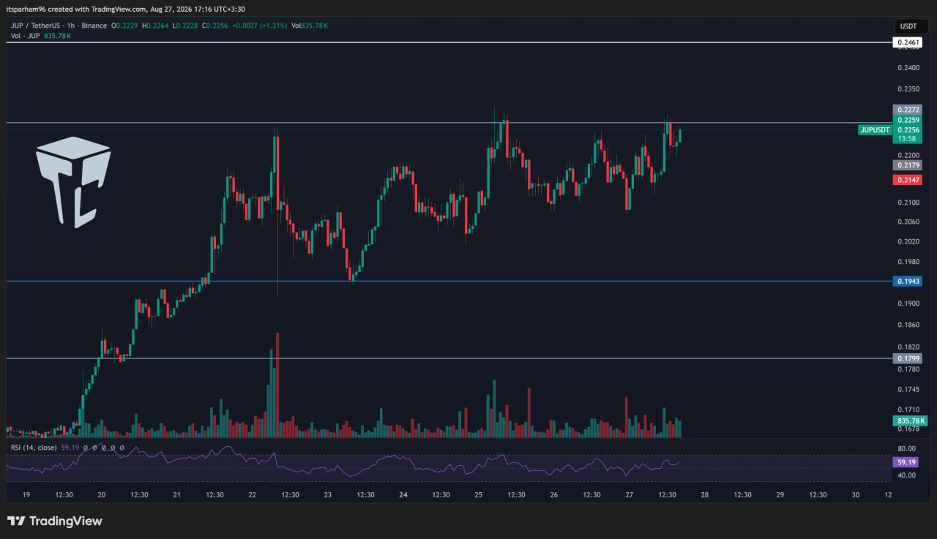Click date 19 on the time axis
This screenshot has width=937, height=539.
coord(26,495)
